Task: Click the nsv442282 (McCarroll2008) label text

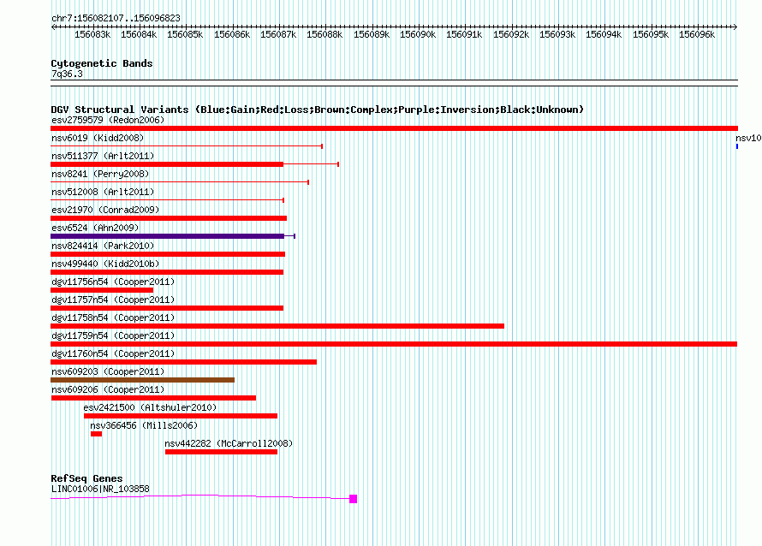Action: click(x=229, y=443)
